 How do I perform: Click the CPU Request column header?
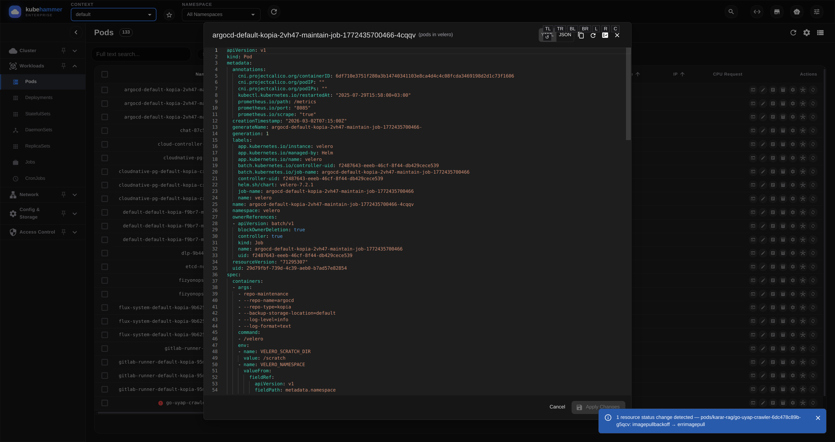(727, 74)
